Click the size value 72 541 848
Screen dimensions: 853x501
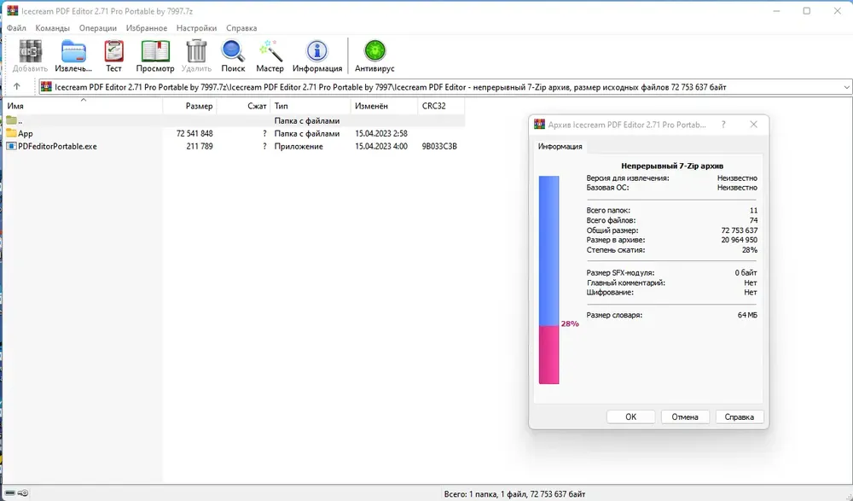click(x=194, y=133)
